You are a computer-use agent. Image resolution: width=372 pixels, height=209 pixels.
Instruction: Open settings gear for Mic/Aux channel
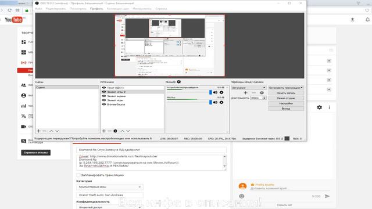point(221,102)
